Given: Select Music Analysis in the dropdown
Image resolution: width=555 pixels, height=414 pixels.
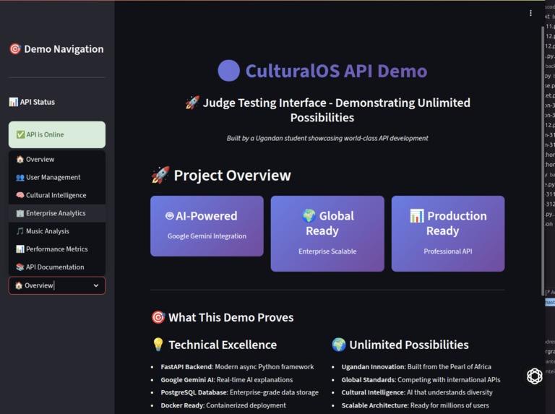Looking at the screenshot, I should point(57,231).
